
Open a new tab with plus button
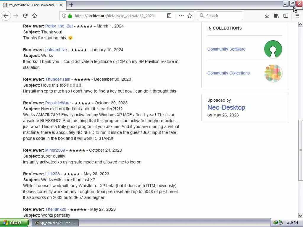coord(71,5)
